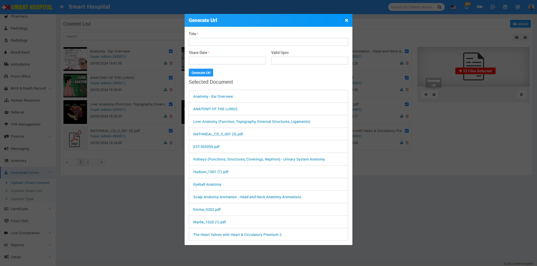Uncheck the Anatomy - Ear Overview checkbox

[x=171, y=51]
